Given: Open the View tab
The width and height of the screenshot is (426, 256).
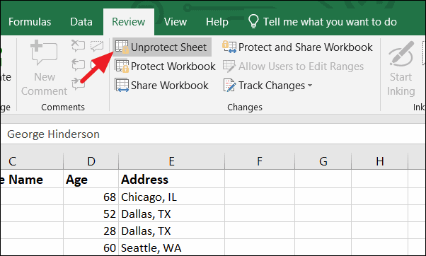Looking at the screenshot, I should coord(175,22).
